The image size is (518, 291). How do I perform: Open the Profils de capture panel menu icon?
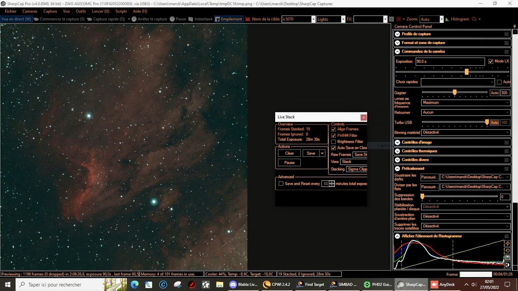click(506, 34)
